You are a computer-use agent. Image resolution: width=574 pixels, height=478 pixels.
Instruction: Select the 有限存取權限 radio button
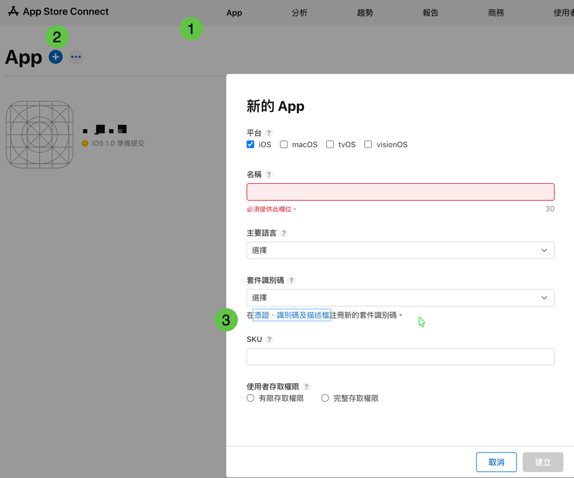point(250,398)
